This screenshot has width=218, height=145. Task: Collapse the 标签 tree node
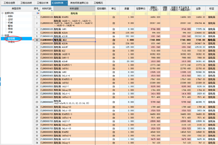(2, 35)
